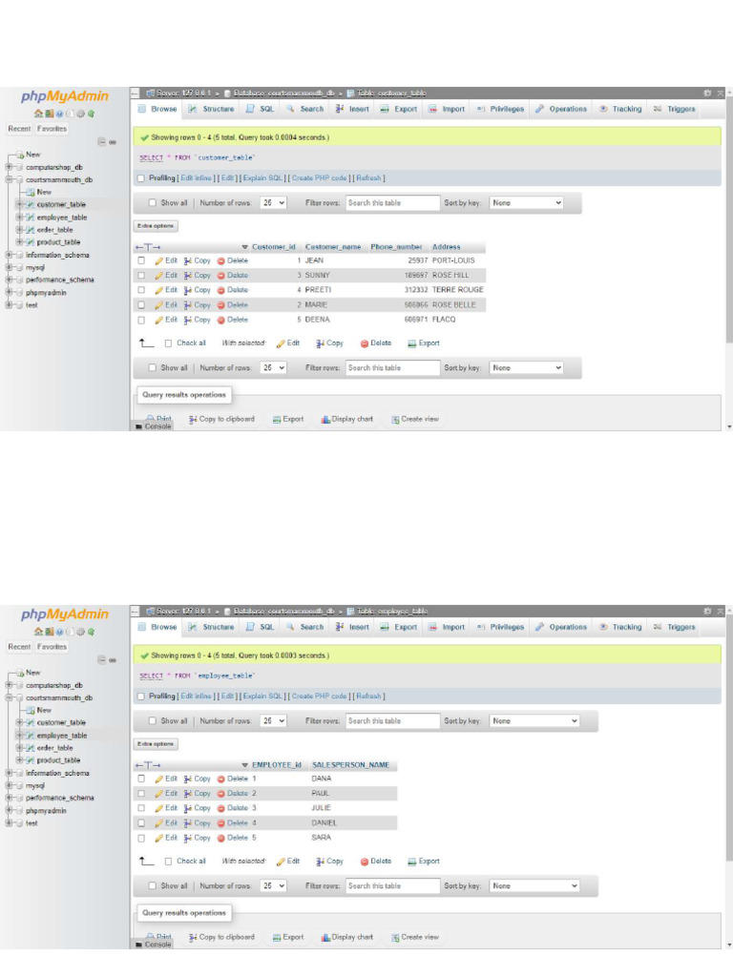This screenshot has width=733, height=977.
Task: Enable Profiling checkbox in customer_table window
Action: (x=141, y=178)
